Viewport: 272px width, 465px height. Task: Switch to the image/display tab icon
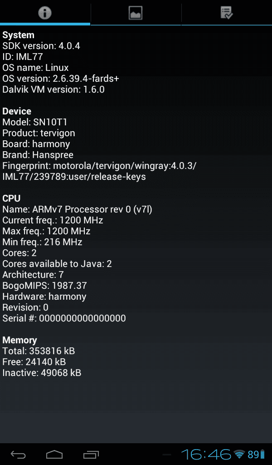[x=136, y=13]
